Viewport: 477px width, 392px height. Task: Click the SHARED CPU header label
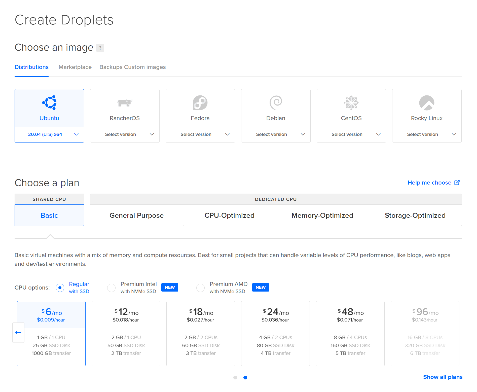point(49,199)
